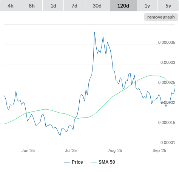
Task: Switch to the 8h time range
Action: click(x=32, y=6)
